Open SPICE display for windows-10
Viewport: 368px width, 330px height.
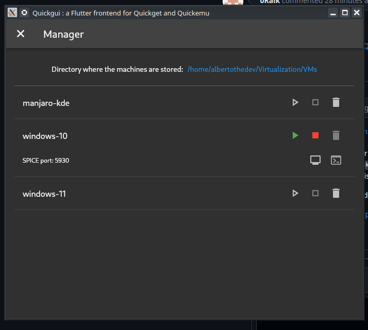(x=315, y=160)
